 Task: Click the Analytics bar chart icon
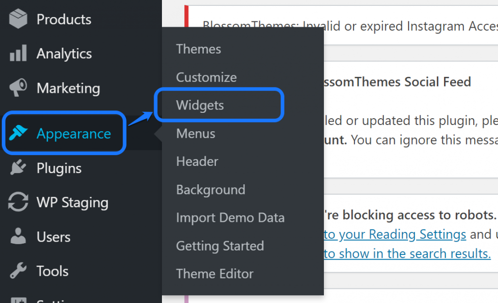click(18, 53)
